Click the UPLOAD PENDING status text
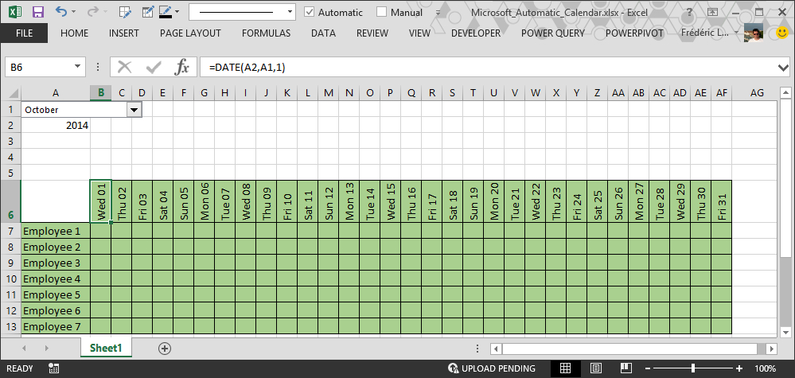Screen dimensions: 795x378 (x=498, y=368)
